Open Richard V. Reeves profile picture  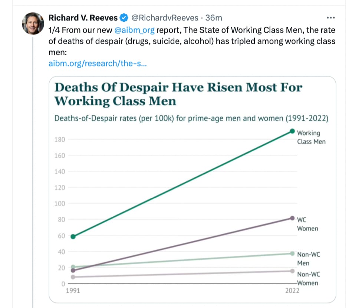(33, 23)
